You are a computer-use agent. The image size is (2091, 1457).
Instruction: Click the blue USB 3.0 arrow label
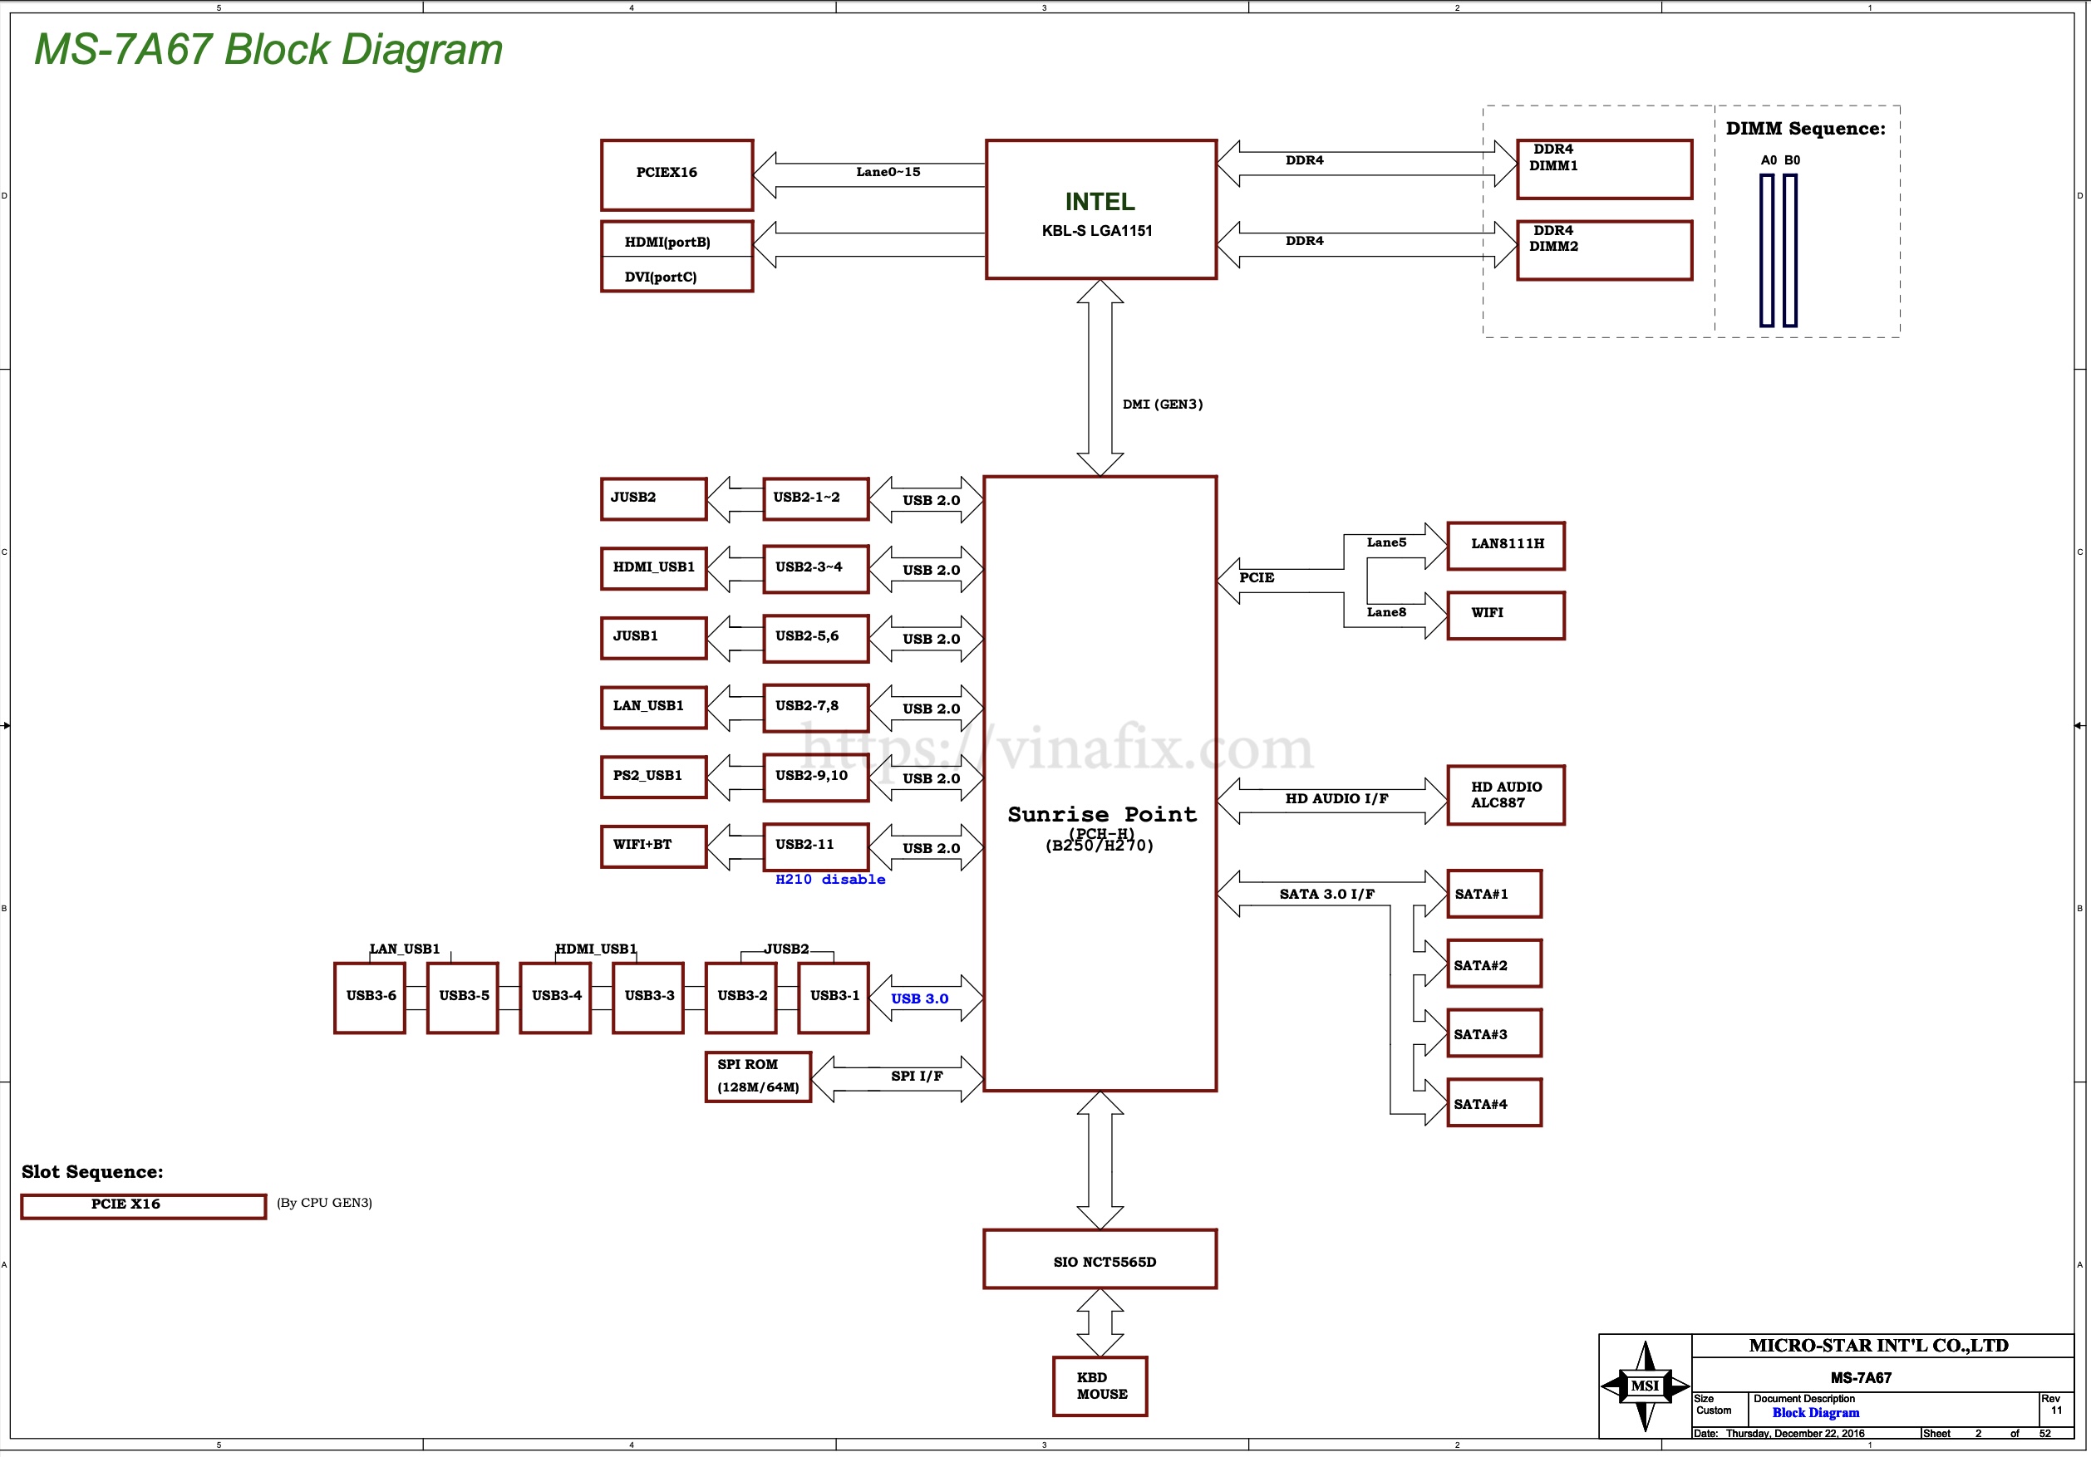919,998
